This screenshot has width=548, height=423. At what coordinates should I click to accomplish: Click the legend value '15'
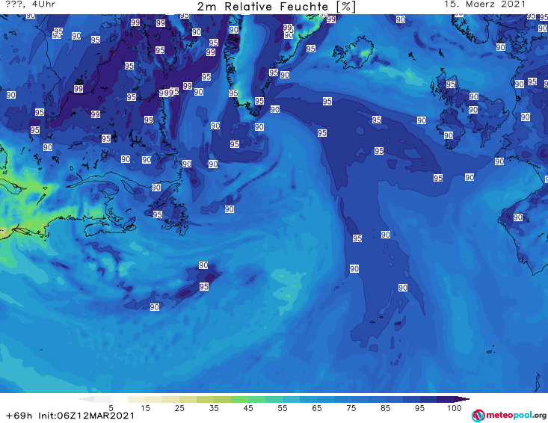(145, 408)
